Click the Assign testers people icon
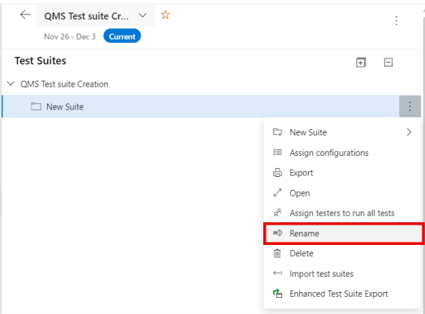The width and height of the screenshot is (425, 314). [x=277, y=213]
